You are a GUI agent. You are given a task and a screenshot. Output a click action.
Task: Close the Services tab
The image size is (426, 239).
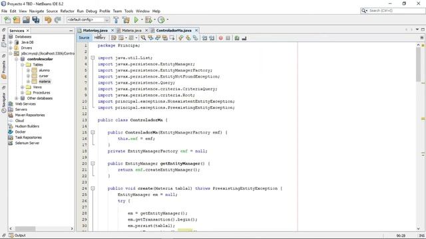(x=28, y=31)
